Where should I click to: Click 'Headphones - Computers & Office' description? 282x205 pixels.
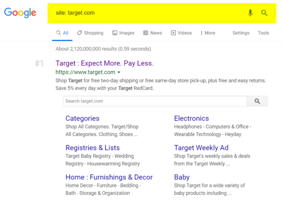pyautogui.click(x=213, y=127)
